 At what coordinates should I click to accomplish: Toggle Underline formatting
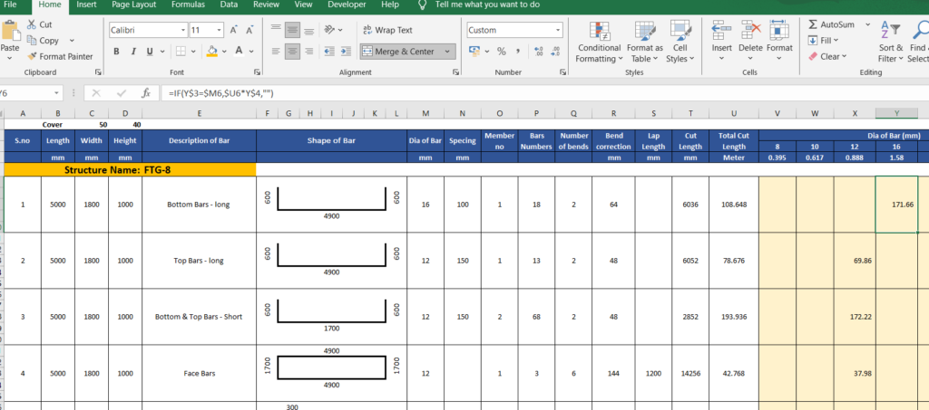click(148, 52)
